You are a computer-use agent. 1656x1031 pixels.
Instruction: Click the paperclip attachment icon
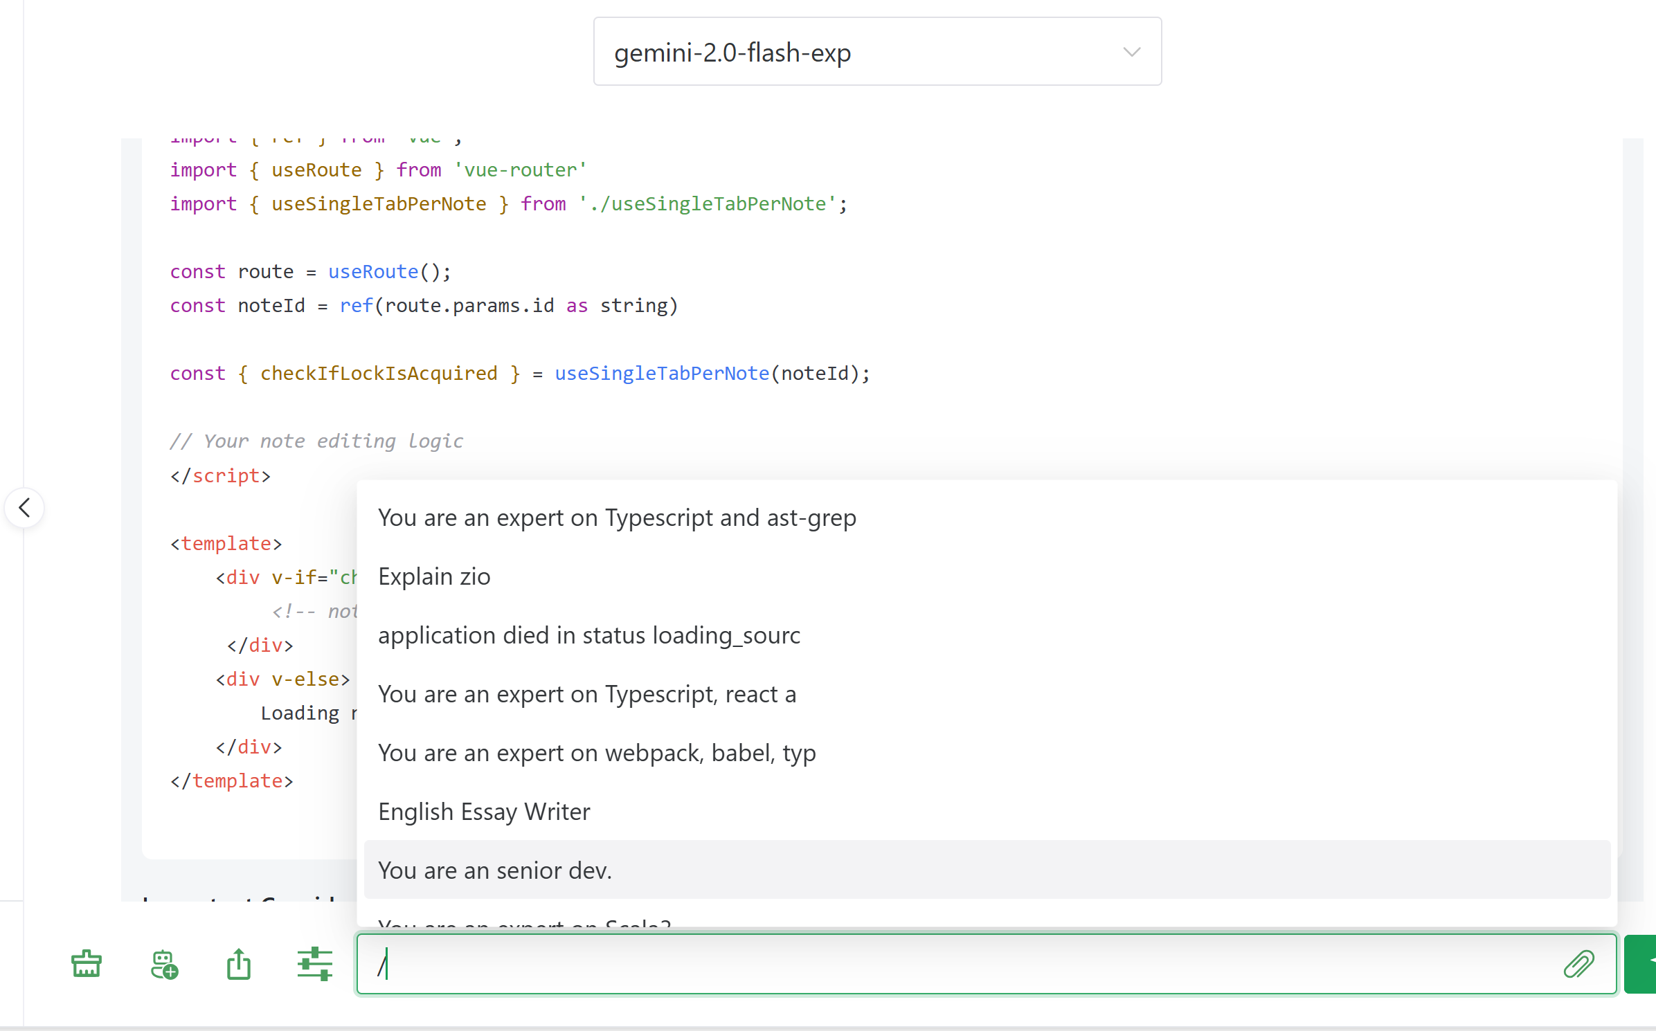click(1579, 964)
